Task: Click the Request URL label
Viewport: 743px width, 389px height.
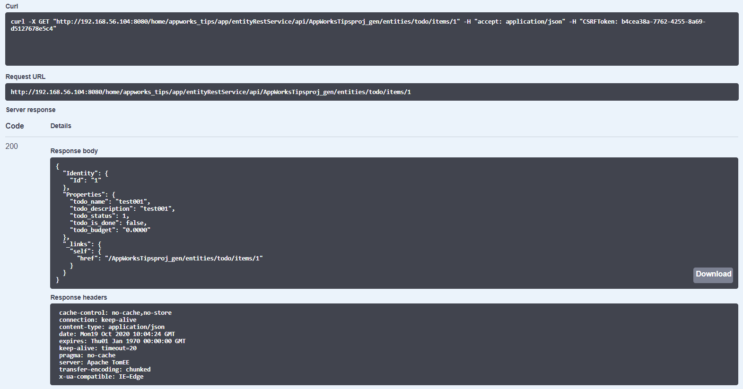Action: pyautogui.click(x=26, y=77)
